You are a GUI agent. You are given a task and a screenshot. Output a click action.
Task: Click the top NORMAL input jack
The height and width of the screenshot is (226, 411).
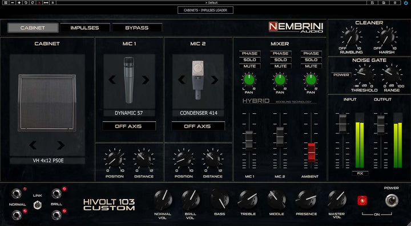tap(16, 194)
